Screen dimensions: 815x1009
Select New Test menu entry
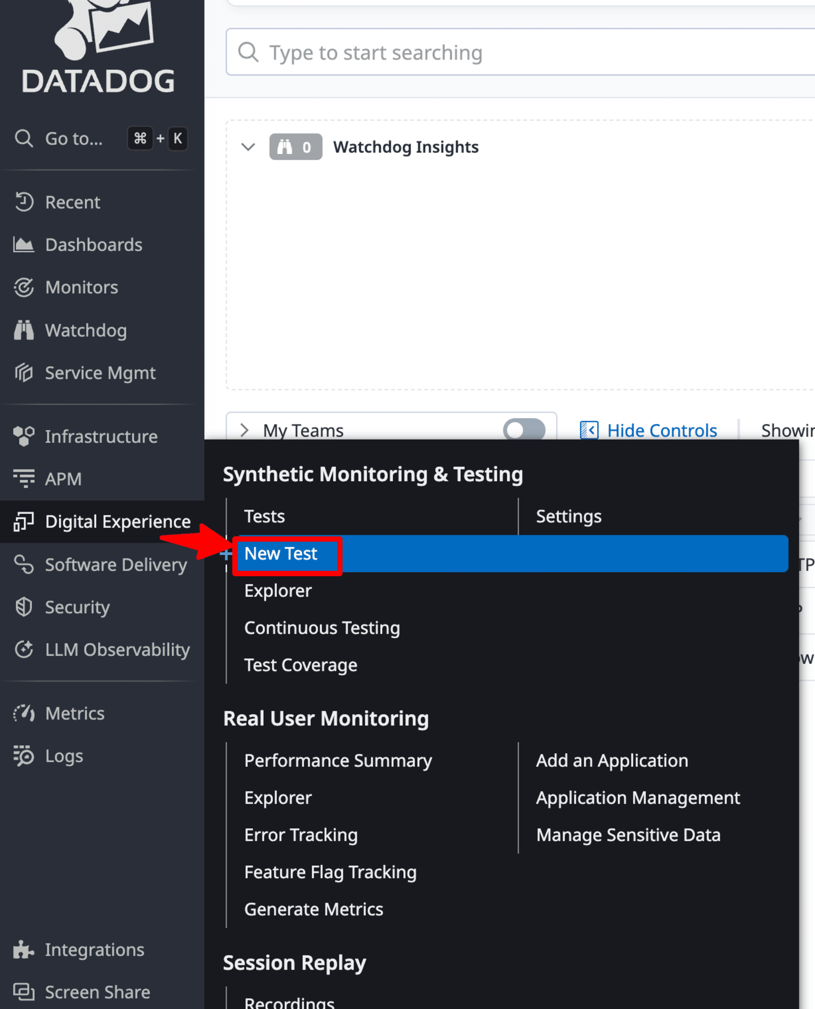click(x=281, y=553)
